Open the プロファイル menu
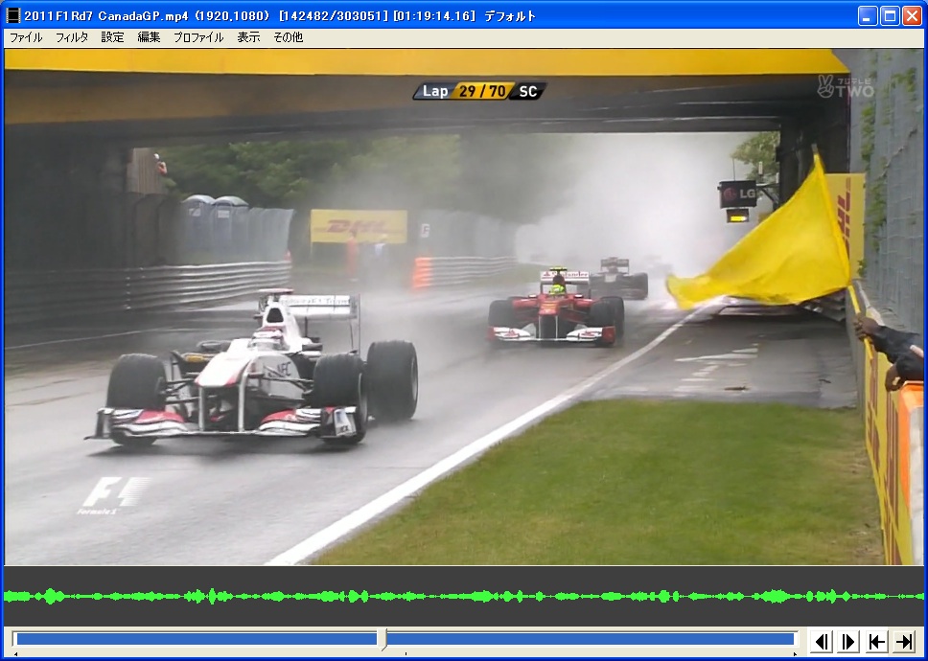The height and width of the screenshot is (661, 928). 198,37
